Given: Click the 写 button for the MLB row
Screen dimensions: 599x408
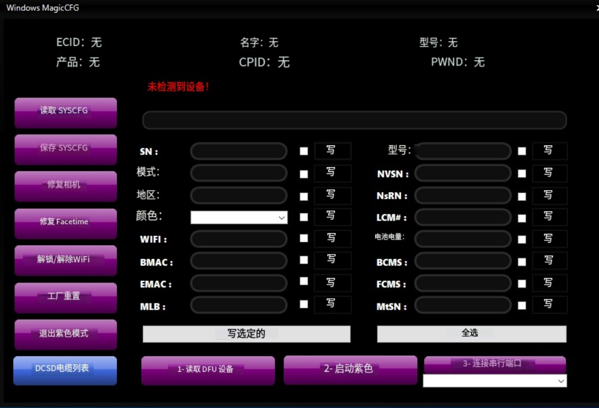Looking at the screenshot, I should click(x=332, y=304).
